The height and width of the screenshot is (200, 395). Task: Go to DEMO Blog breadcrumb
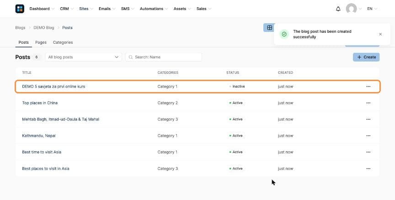coord(44,28)
